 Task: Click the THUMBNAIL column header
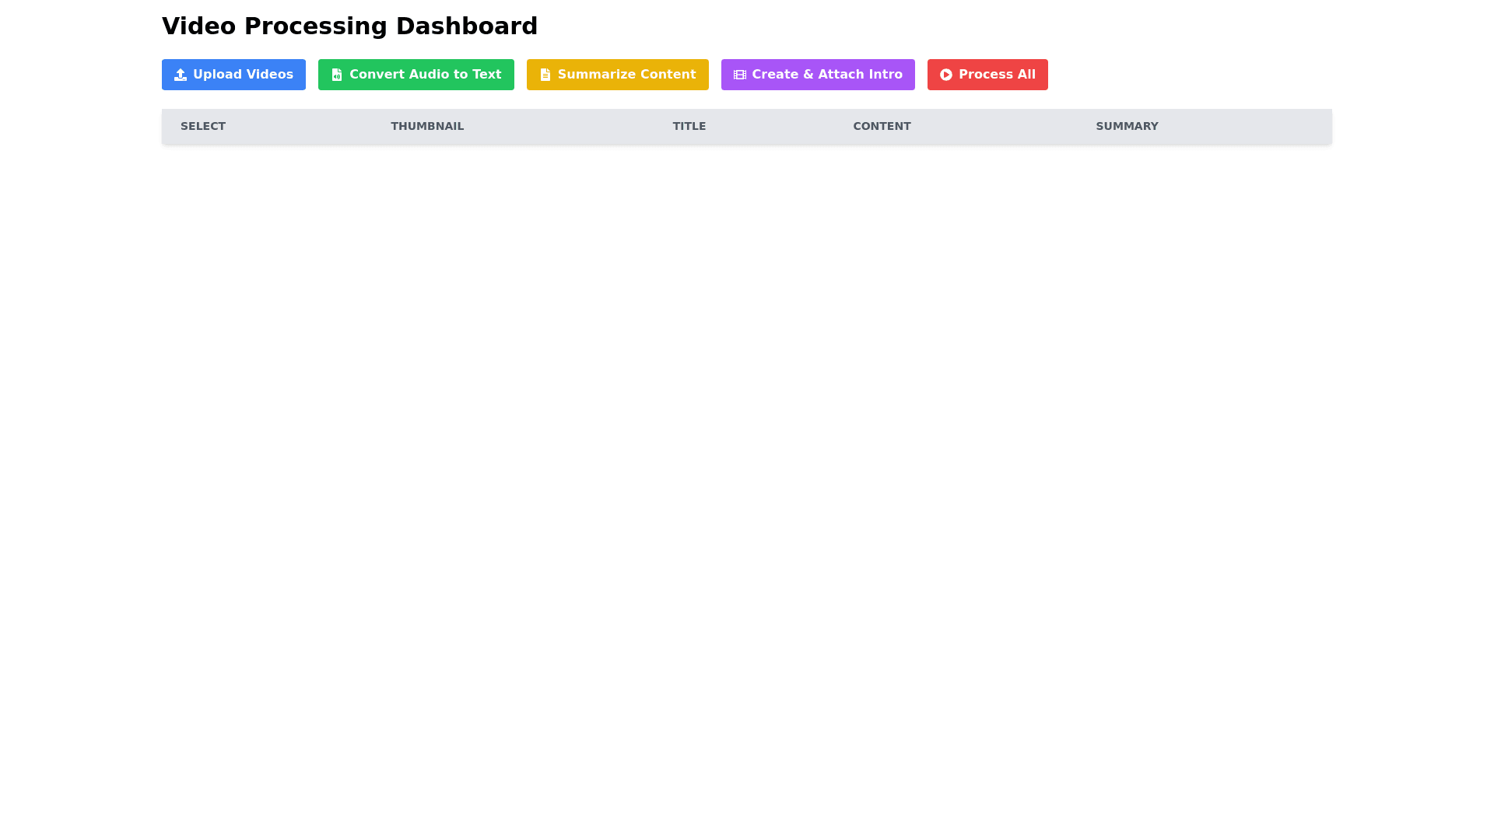tap(427, 126)
